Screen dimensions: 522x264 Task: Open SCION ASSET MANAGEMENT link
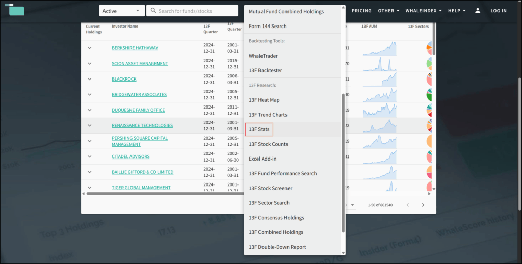[140, 64]
